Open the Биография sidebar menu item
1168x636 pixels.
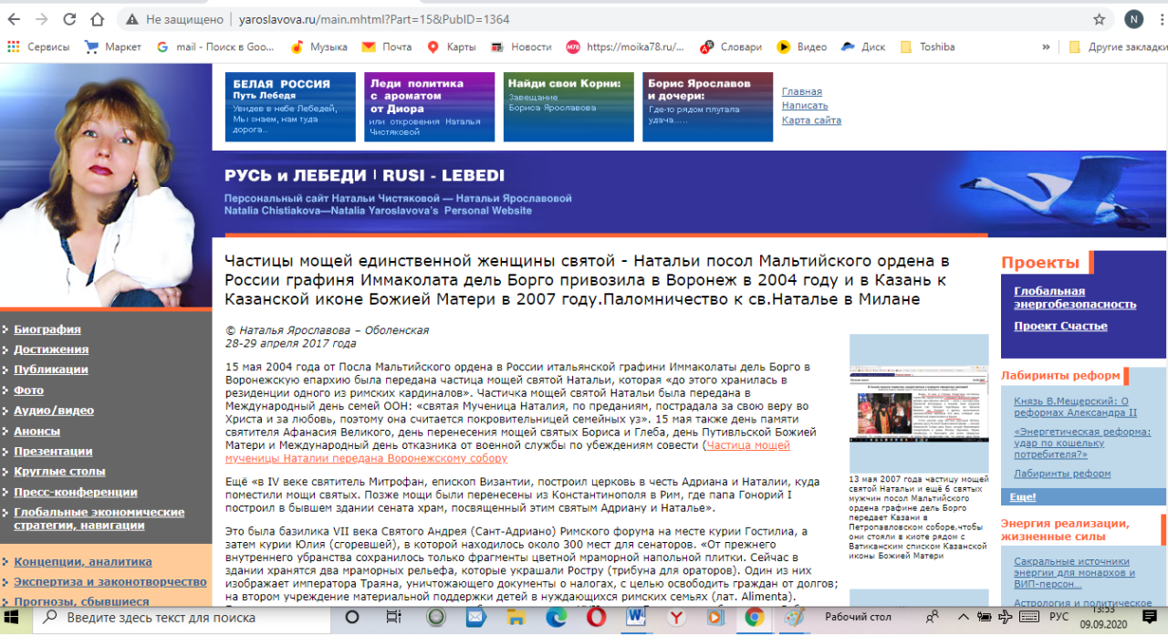pyautogui.click(x=47, y=329)
